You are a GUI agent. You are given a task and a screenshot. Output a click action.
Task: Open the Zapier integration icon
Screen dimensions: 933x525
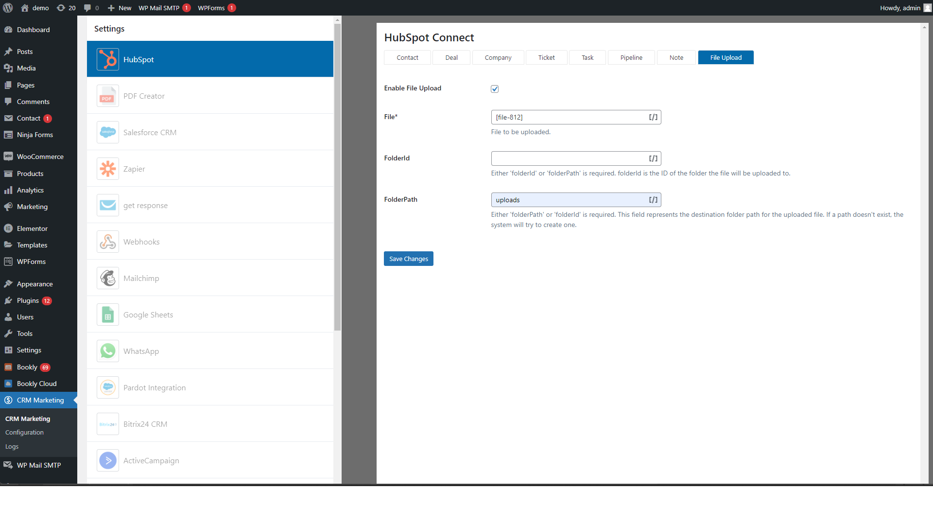pos(107,169)
